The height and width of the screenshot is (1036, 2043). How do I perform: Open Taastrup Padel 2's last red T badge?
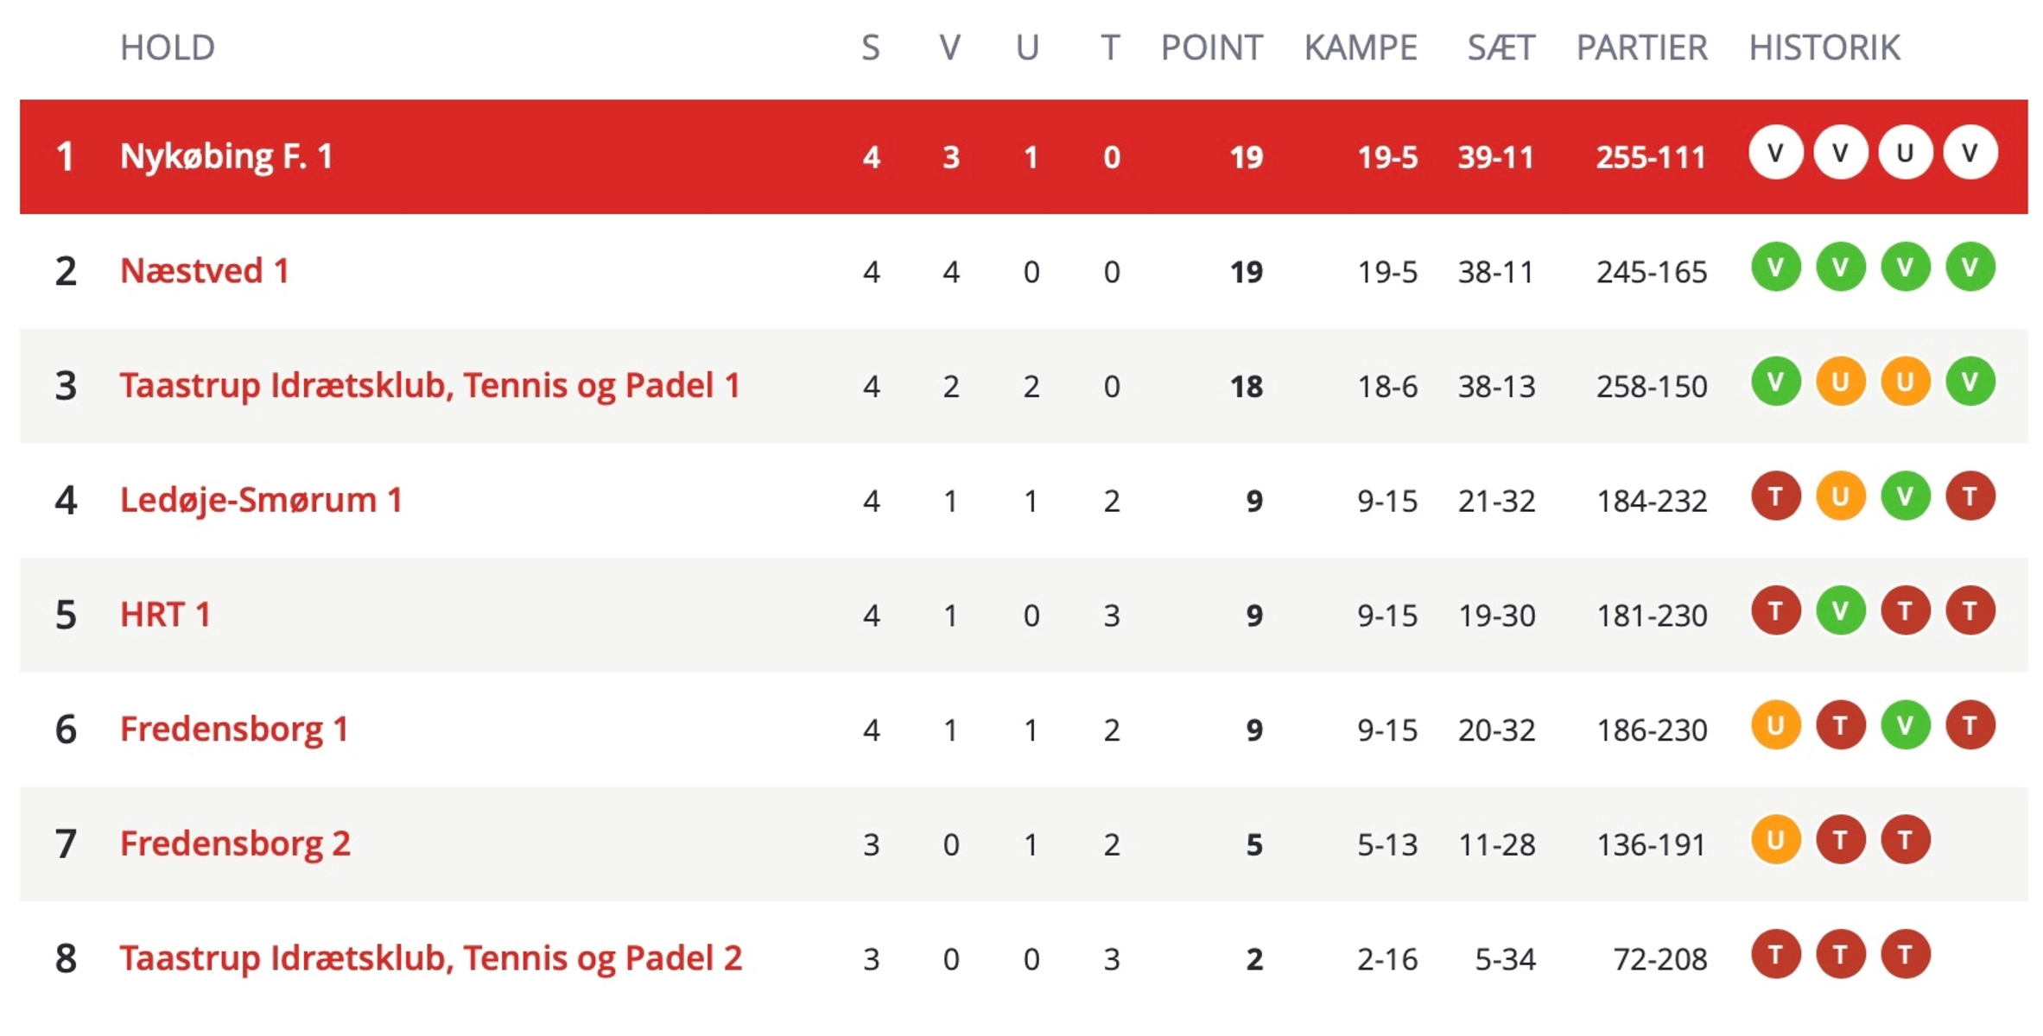[x=1905, y=955]
